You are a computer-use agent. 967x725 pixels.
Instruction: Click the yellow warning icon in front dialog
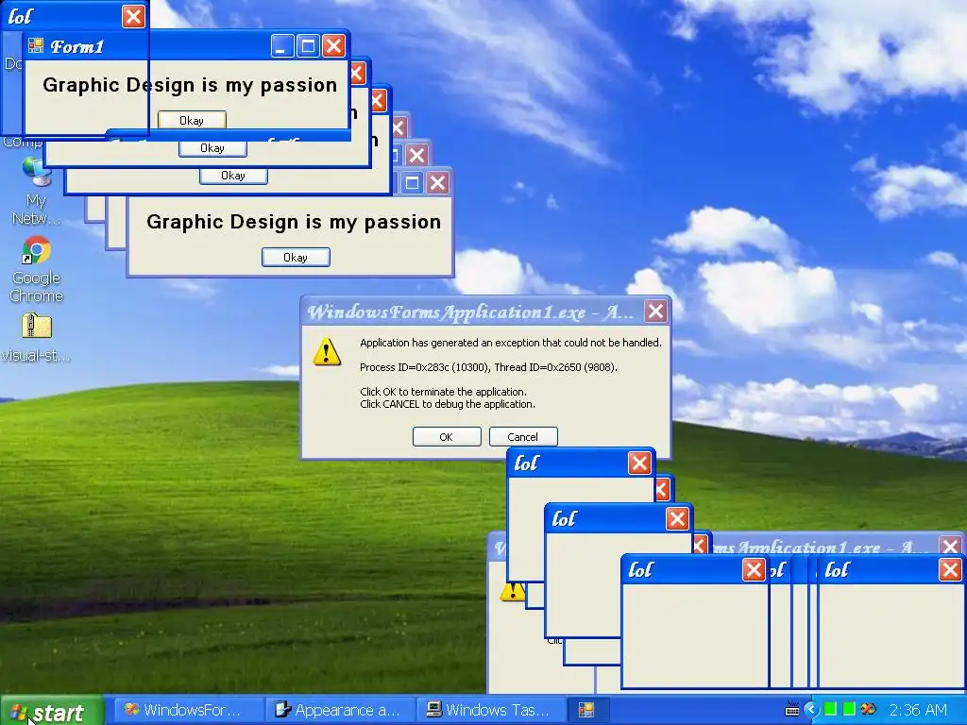coord(327,351)
